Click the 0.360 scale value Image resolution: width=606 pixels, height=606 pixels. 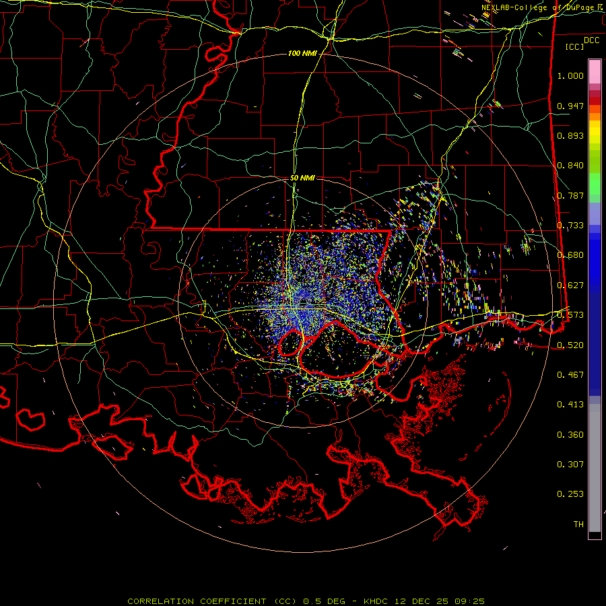click(x=570, y=435)
